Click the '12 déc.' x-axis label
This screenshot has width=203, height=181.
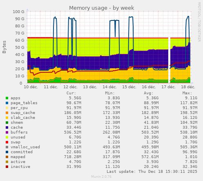(70, 87)
